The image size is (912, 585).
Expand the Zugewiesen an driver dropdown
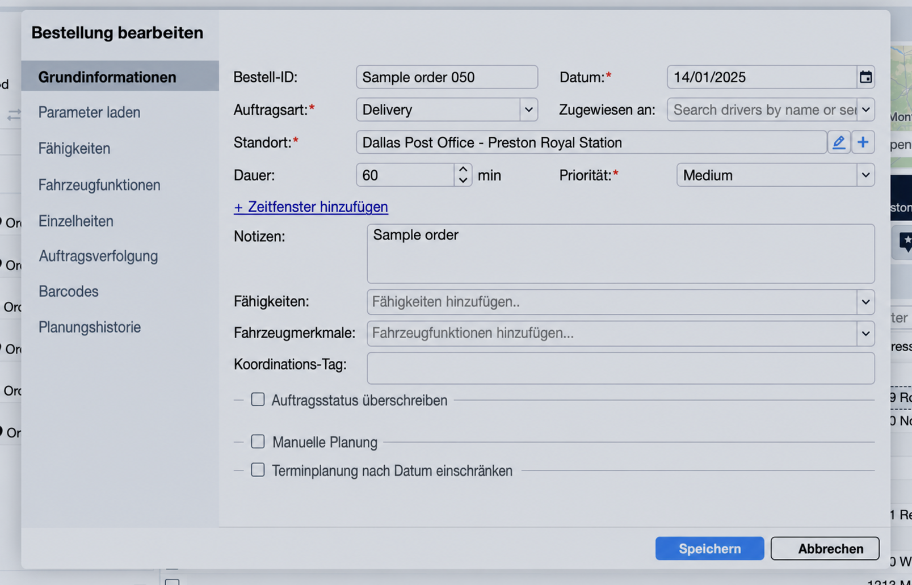(x=865, y=110)
